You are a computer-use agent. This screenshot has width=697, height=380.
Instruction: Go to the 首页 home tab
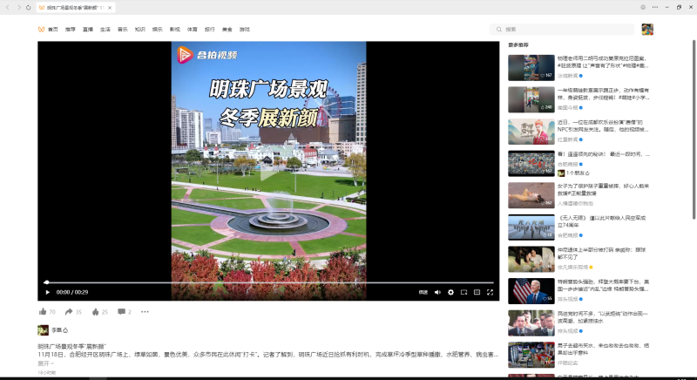[53, 29]
